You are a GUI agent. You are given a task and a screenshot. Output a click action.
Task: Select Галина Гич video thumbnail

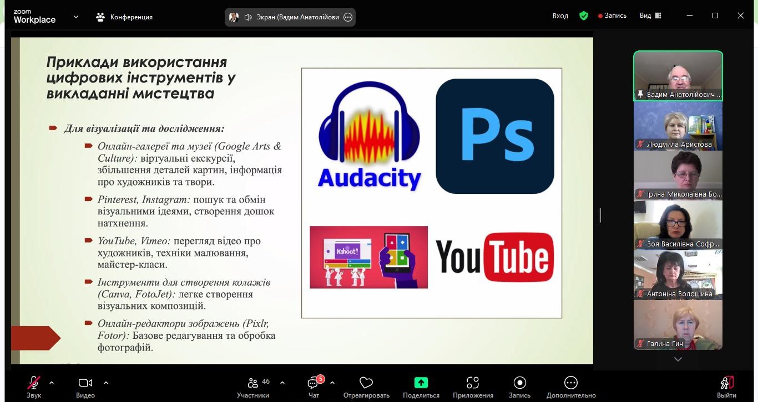tap(678, 325)
